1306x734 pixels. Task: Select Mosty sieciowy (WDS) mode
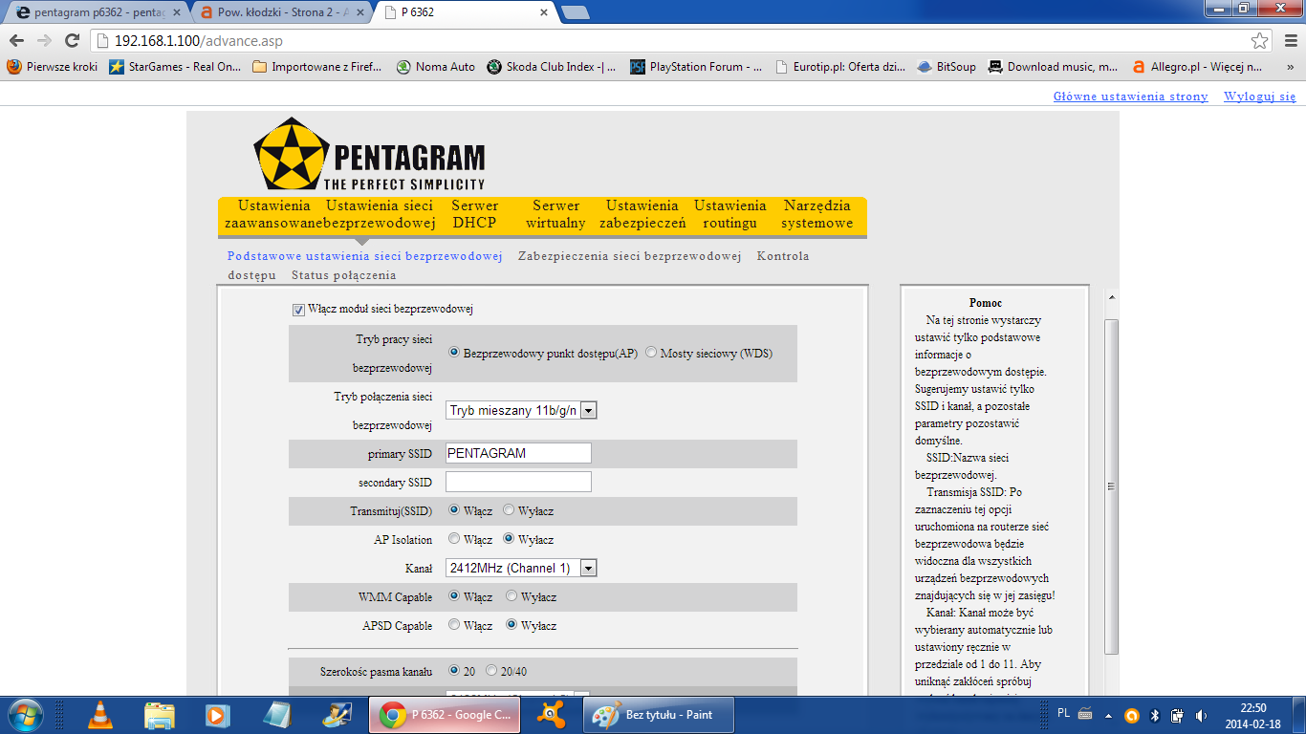click(x=651, y=353)
